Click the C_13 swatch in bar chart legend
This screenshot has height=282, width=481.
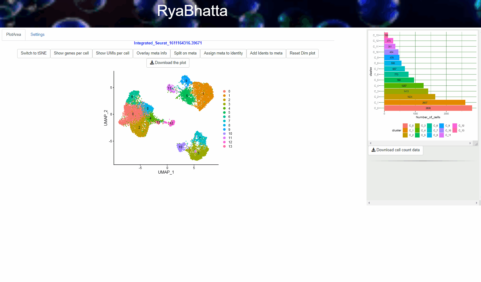[x=455, y=130]
